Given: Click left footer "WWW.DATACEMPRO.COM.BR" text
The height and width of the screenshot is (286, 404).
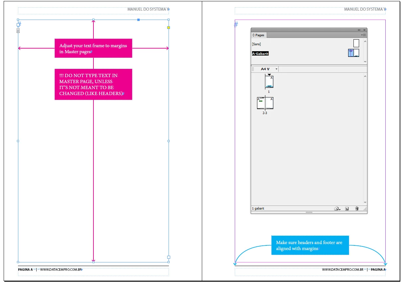Looking at the screenshot, I should tap(61, 269).
